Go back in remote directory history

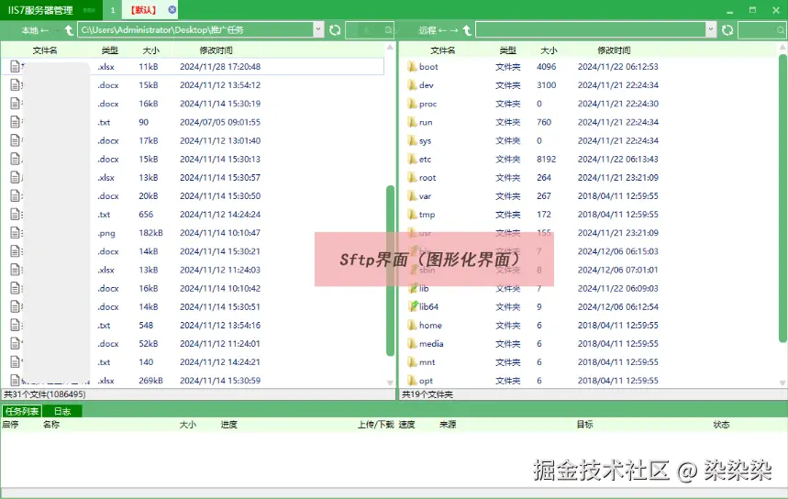442,30
